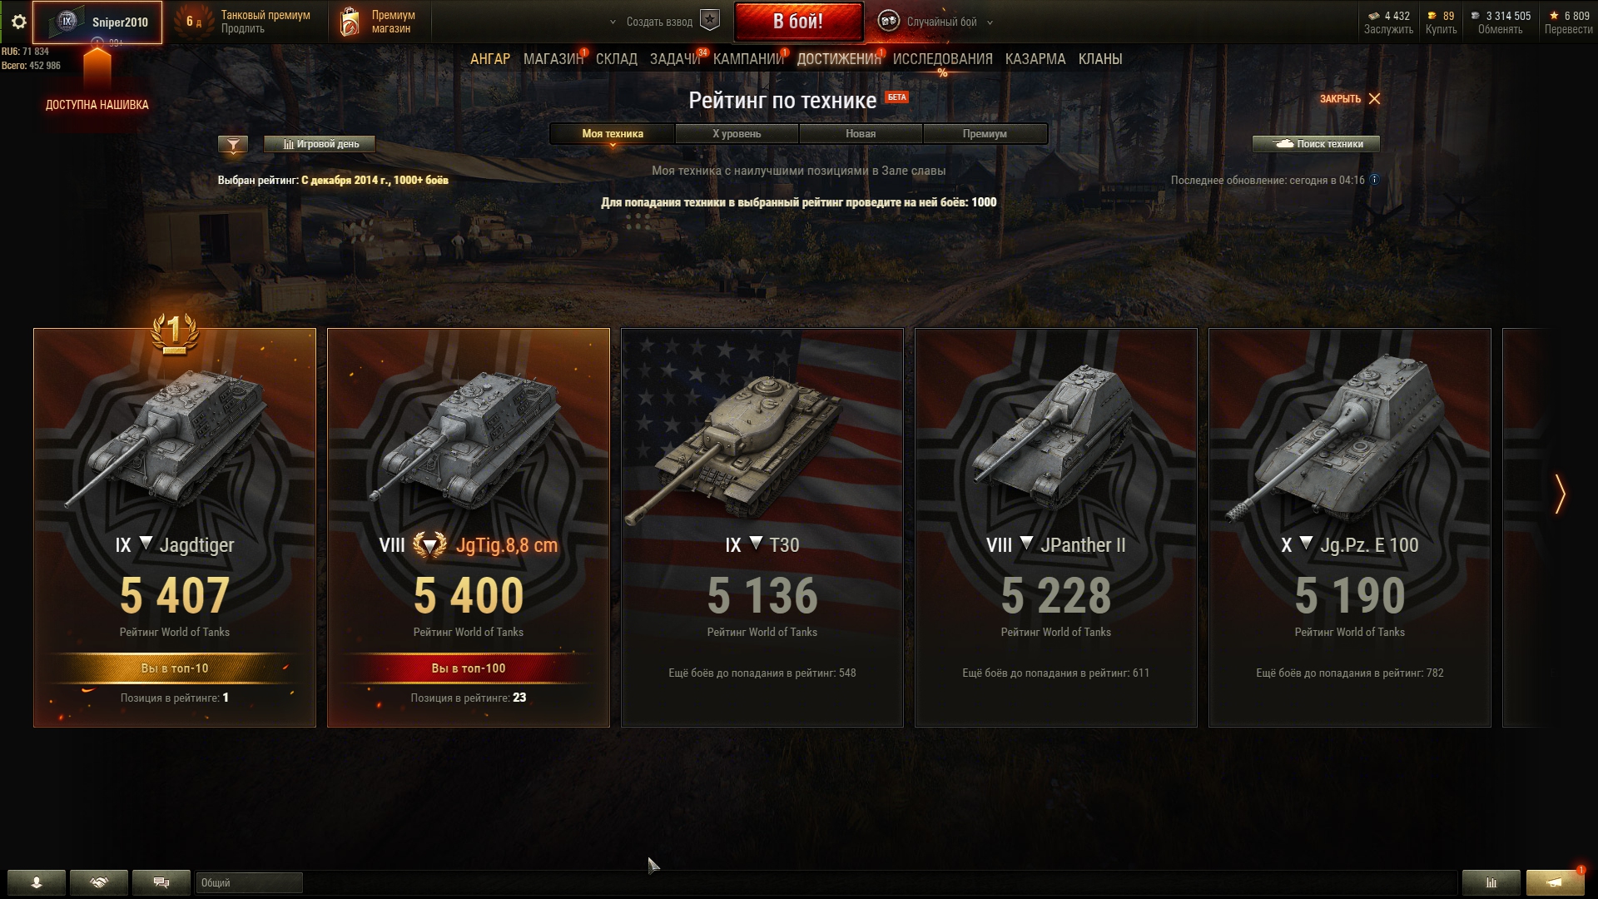
Task: Open the ИССЛЕДОВАНИЯ menu
Action: point(942,59)
